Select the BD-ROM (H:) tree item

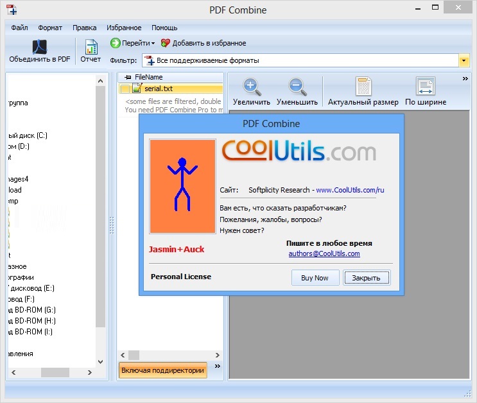tap(32, 321)
